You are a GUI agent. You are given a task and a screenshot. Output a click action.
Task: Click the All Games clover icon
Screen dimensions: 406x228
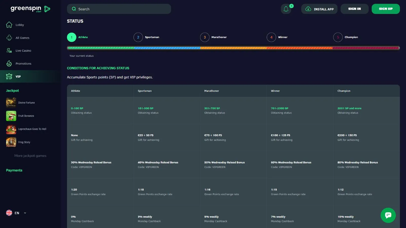pos(9,38)
